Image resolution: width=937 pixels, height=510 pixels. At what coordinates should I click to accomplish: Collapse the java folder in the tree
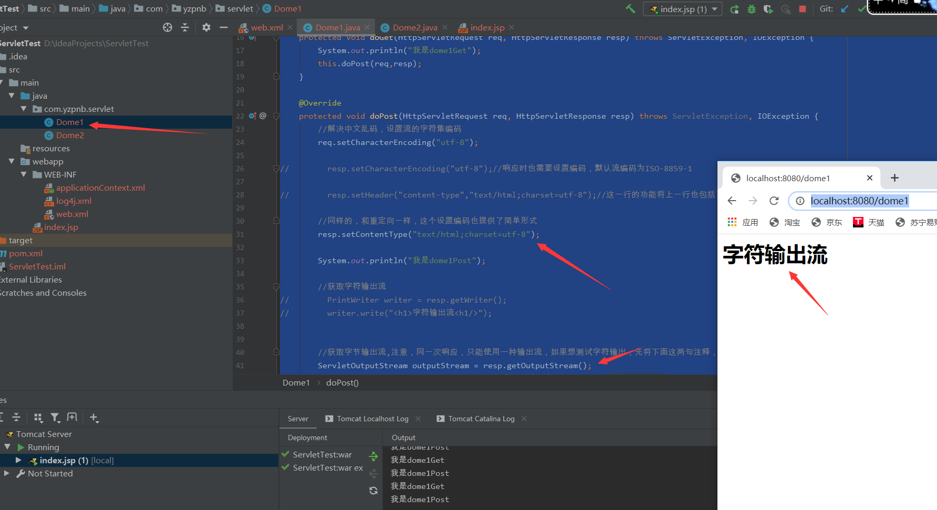12,96
